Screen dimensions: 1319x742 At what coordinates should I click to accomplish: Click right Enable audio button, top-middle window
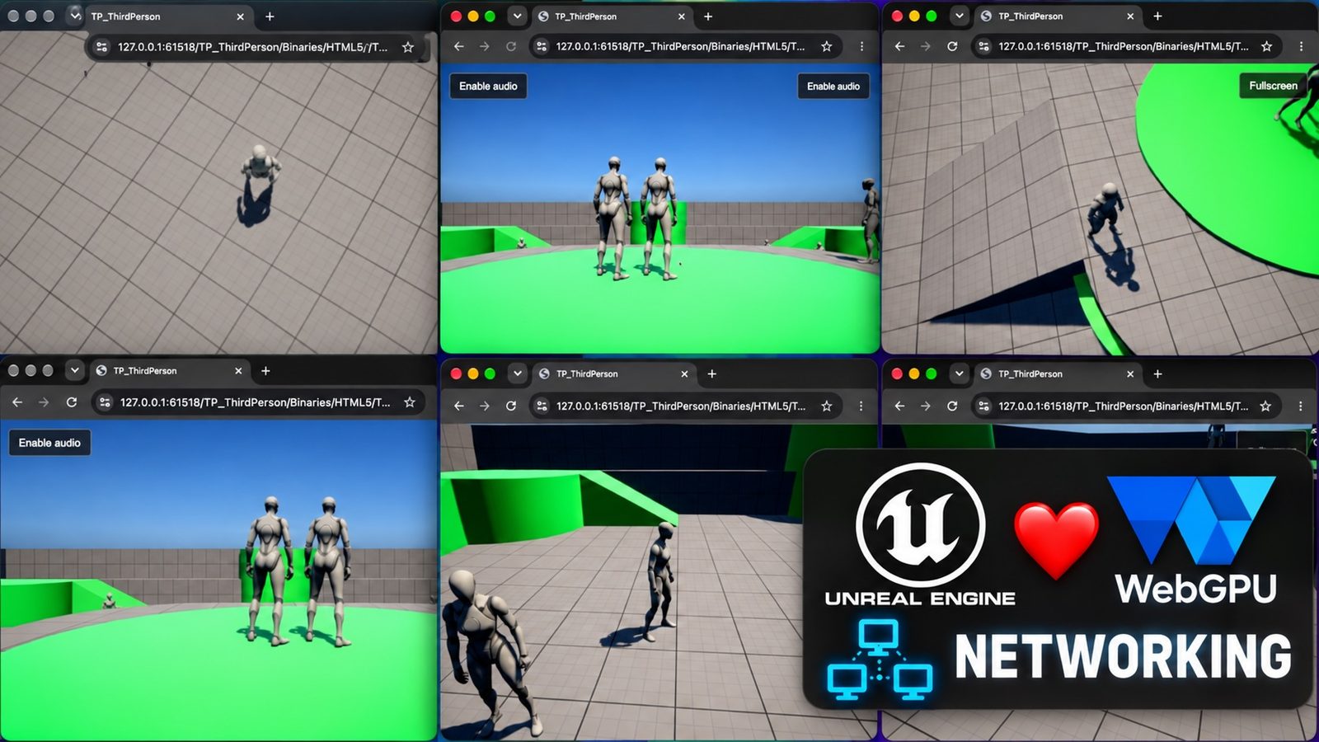click(x=833, y=86)
